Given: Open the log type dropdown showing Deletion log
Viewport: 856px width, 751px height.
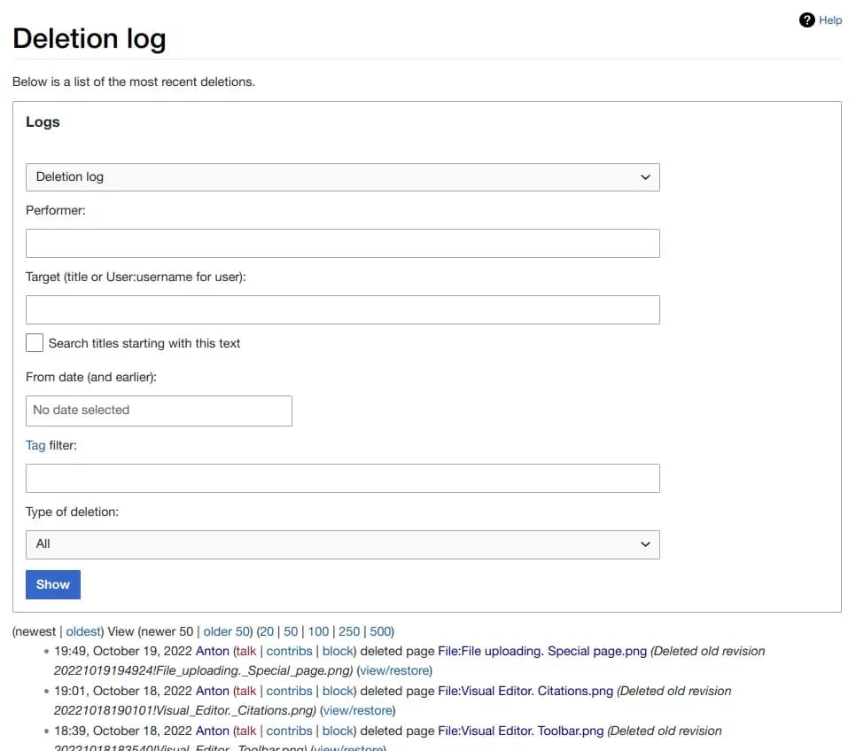Looking at the screenshot, I should coord(343,176).
